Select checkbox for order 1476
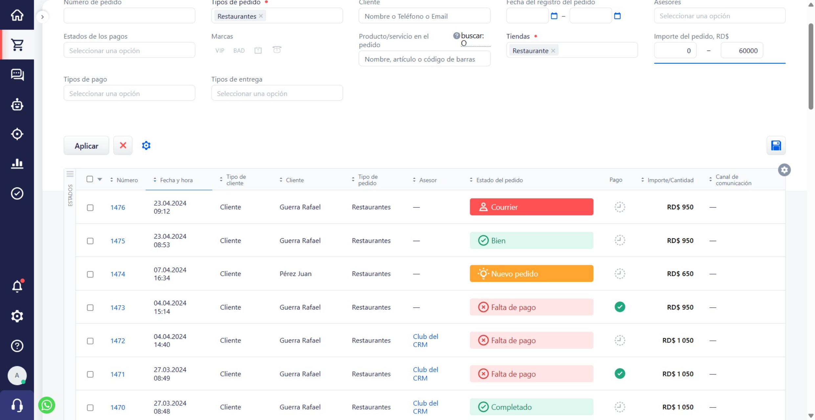815x420 pixels. [90, 208]
